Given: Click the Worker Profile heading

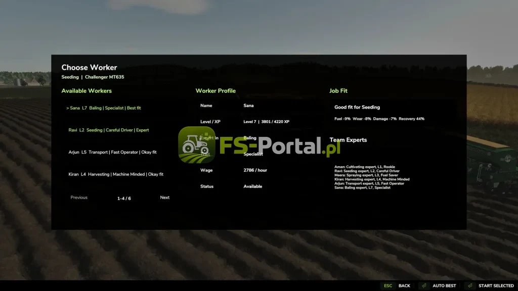Looking at the screenshot, I should click(215, 91).
